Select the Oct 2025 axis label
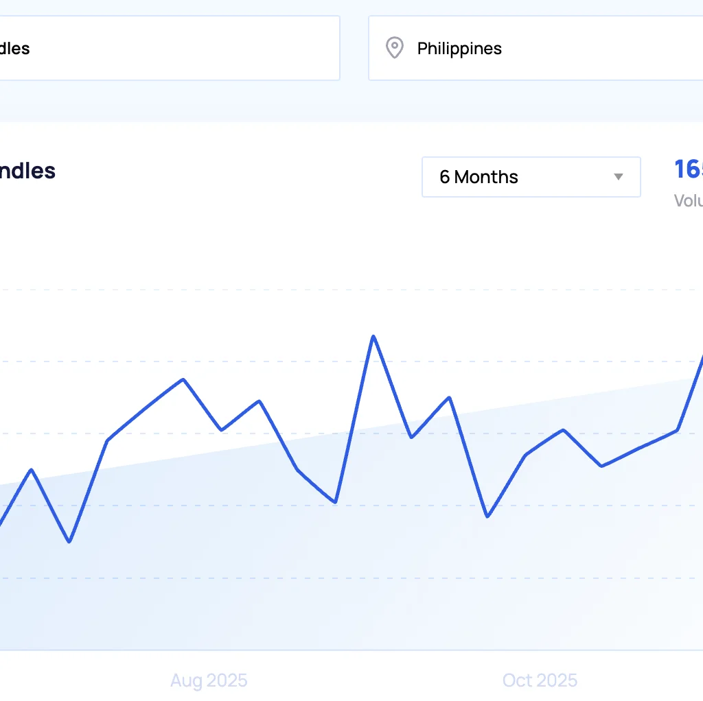The height and width of the screenshot is (701, 703). click(x=540, y=680)
